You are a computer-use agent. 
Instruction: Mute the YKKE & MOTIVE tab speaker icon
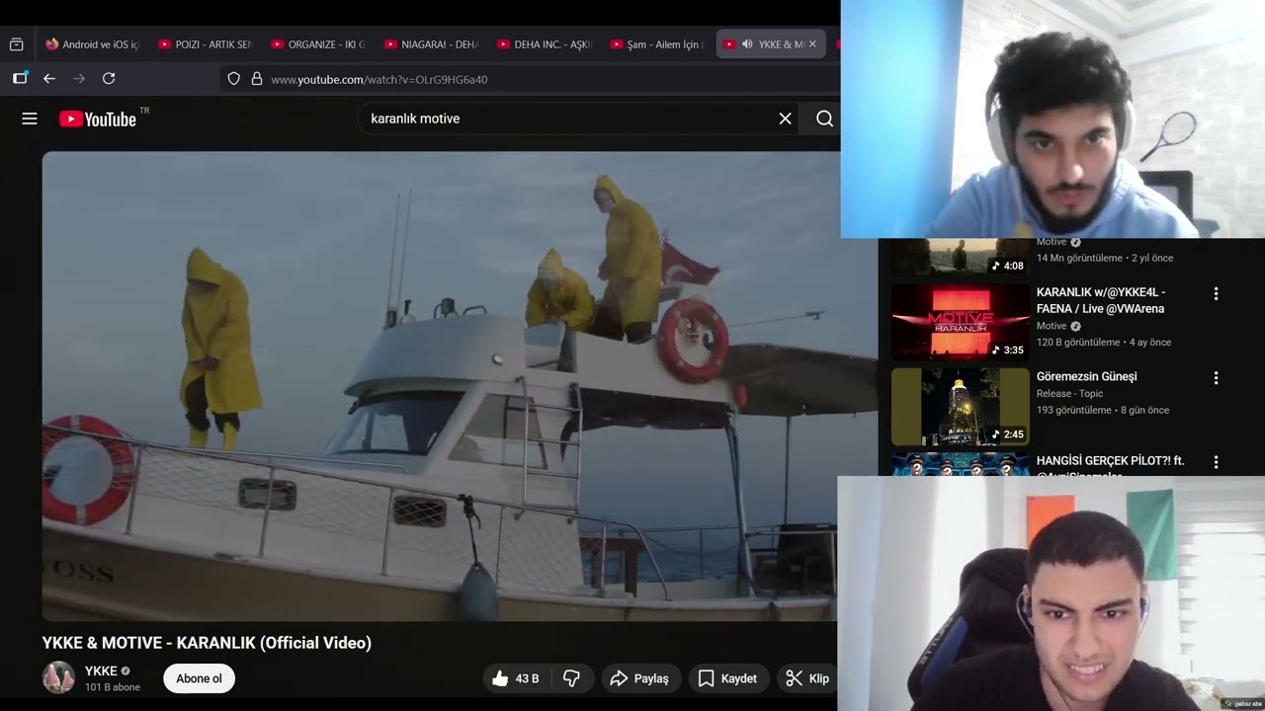coord(747,44)
